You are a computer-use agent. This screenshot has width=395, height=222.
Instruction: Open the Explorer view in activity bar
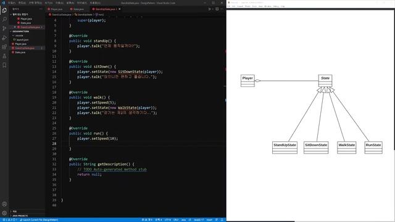(x=4, y=10)
